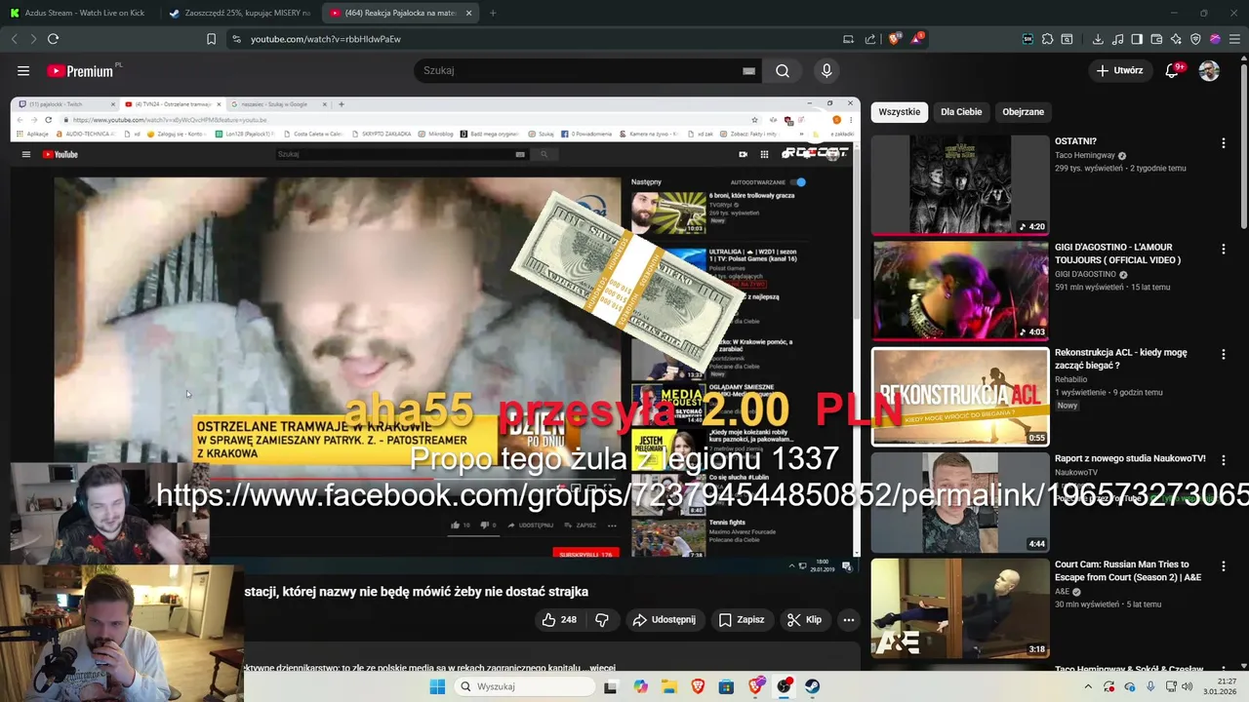Open more options for L'AMOUR TOUJOURS video
Screen dimensions: 1249x702
click(1223, 250)
